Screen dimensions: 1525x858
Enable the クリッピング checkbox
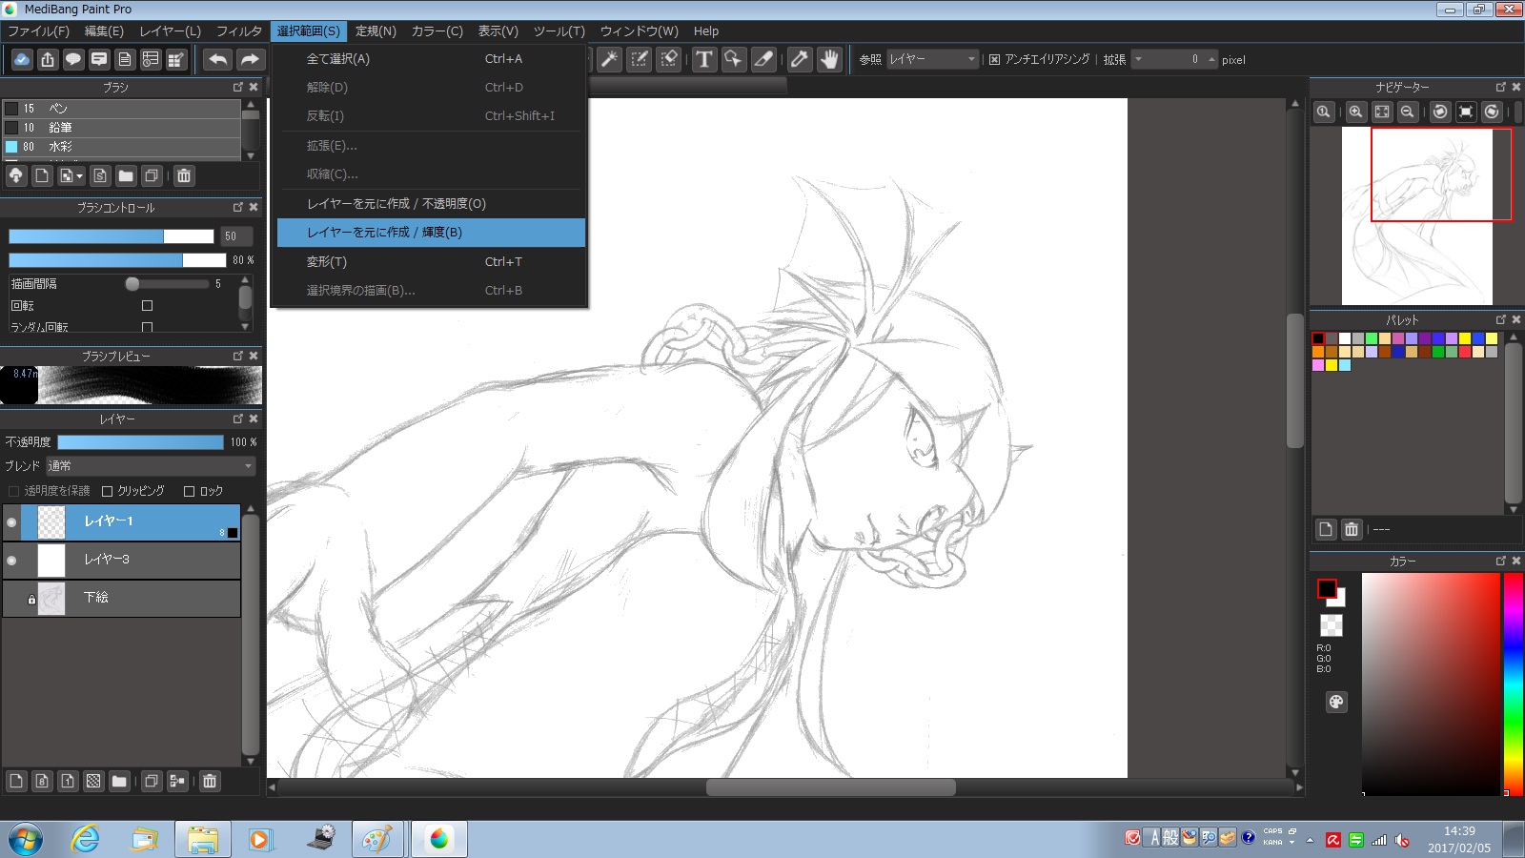(108, 491)
